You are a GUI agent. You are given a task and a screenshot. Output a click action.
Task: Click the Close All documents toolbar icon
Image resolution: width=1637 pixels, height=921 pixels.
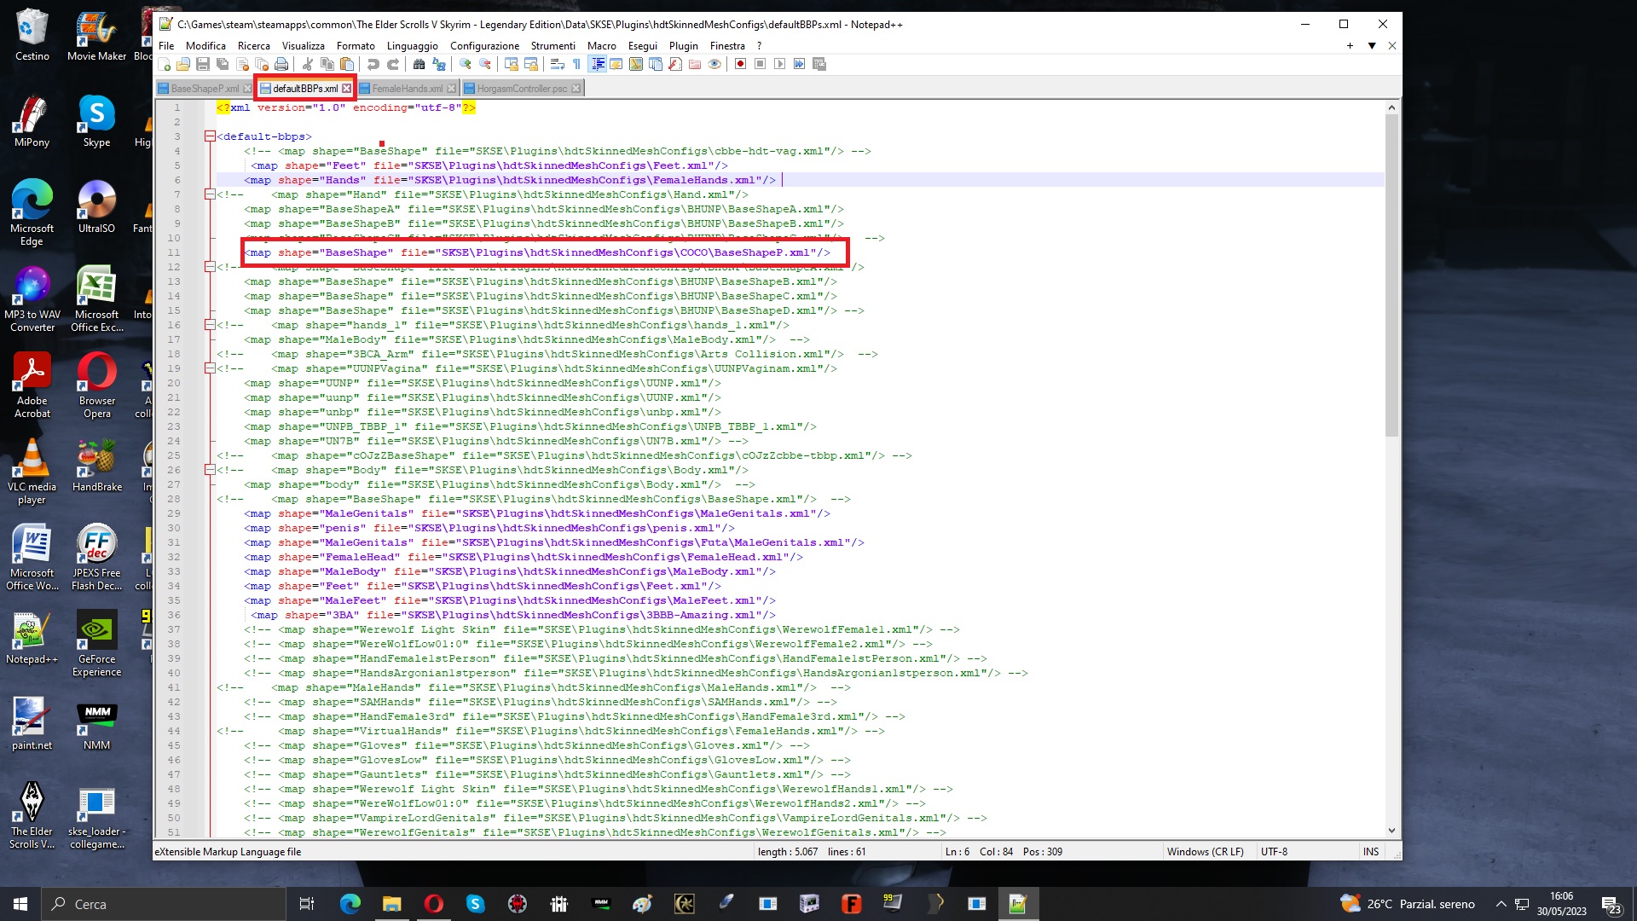[262, 64]
